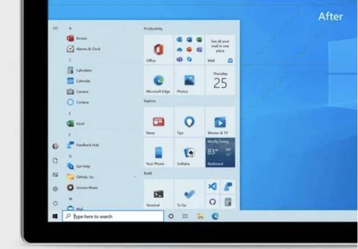Open the News tile
Screen dimensions: 358x249
tap(158, 121)
